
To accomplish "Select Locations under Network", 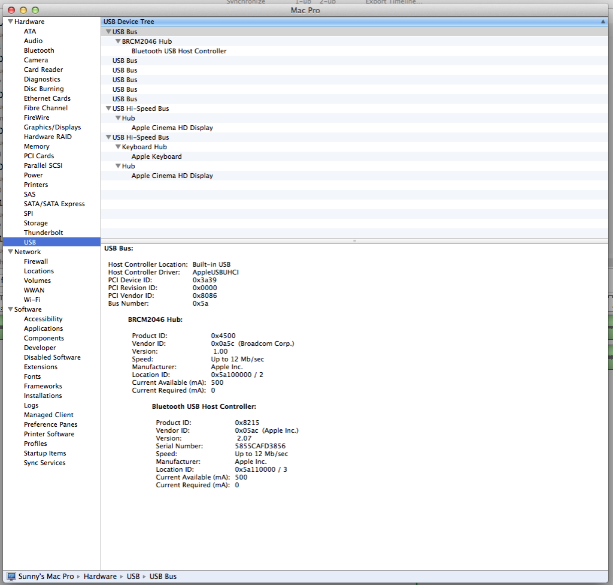I will [x=39, y=271].
